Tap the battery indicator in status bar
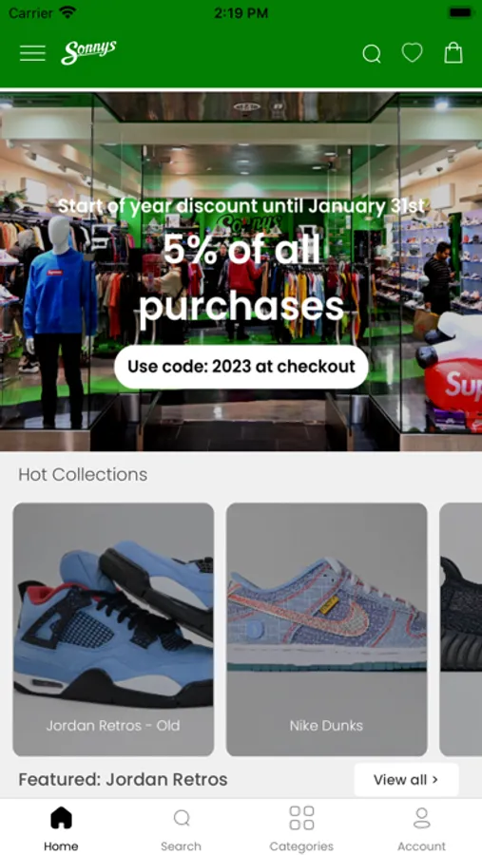482x855 pixels. pyautogui.click(x=461, y=12)
